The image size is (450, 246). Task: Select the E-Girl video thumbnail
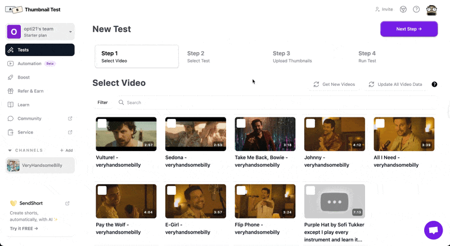tap(196, 201)
